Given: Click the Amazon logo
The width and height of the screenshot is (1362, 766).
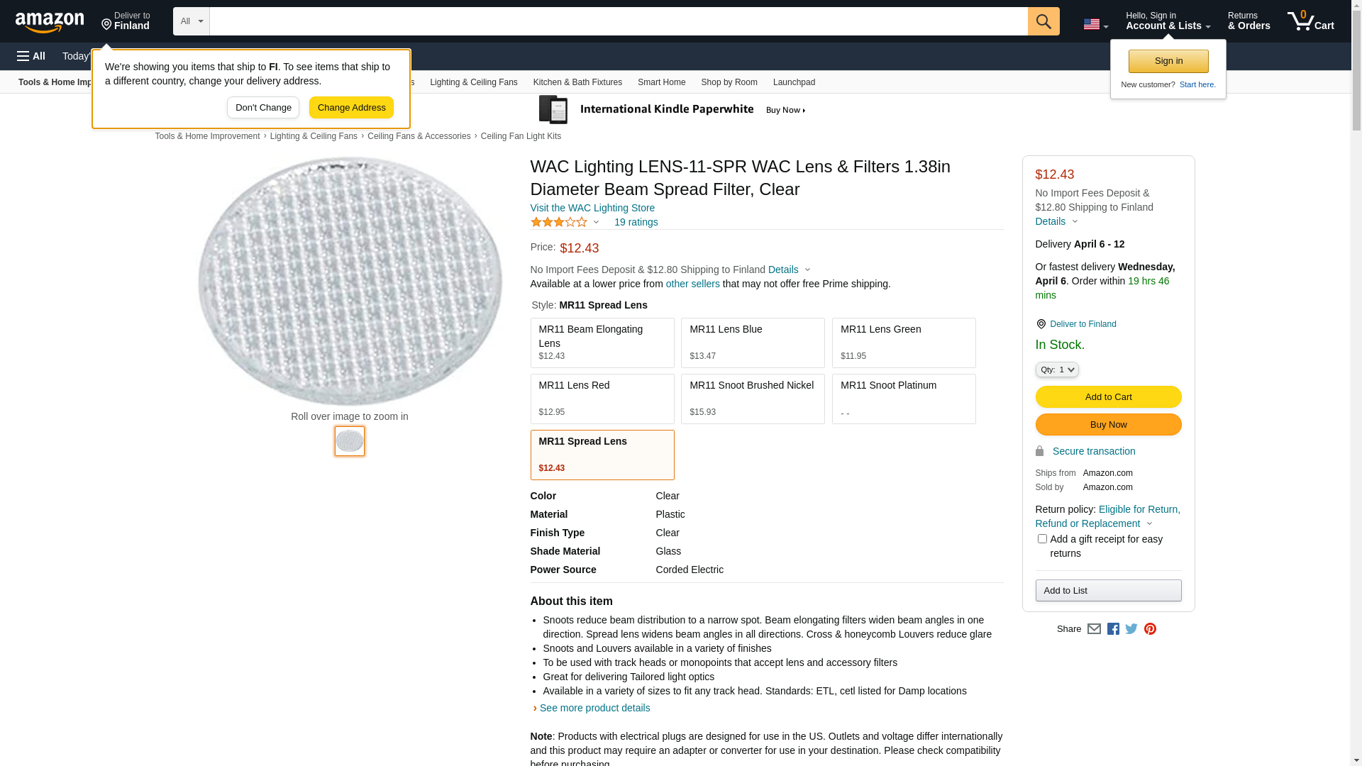Looking at the screenshot, I should (50, 22).
